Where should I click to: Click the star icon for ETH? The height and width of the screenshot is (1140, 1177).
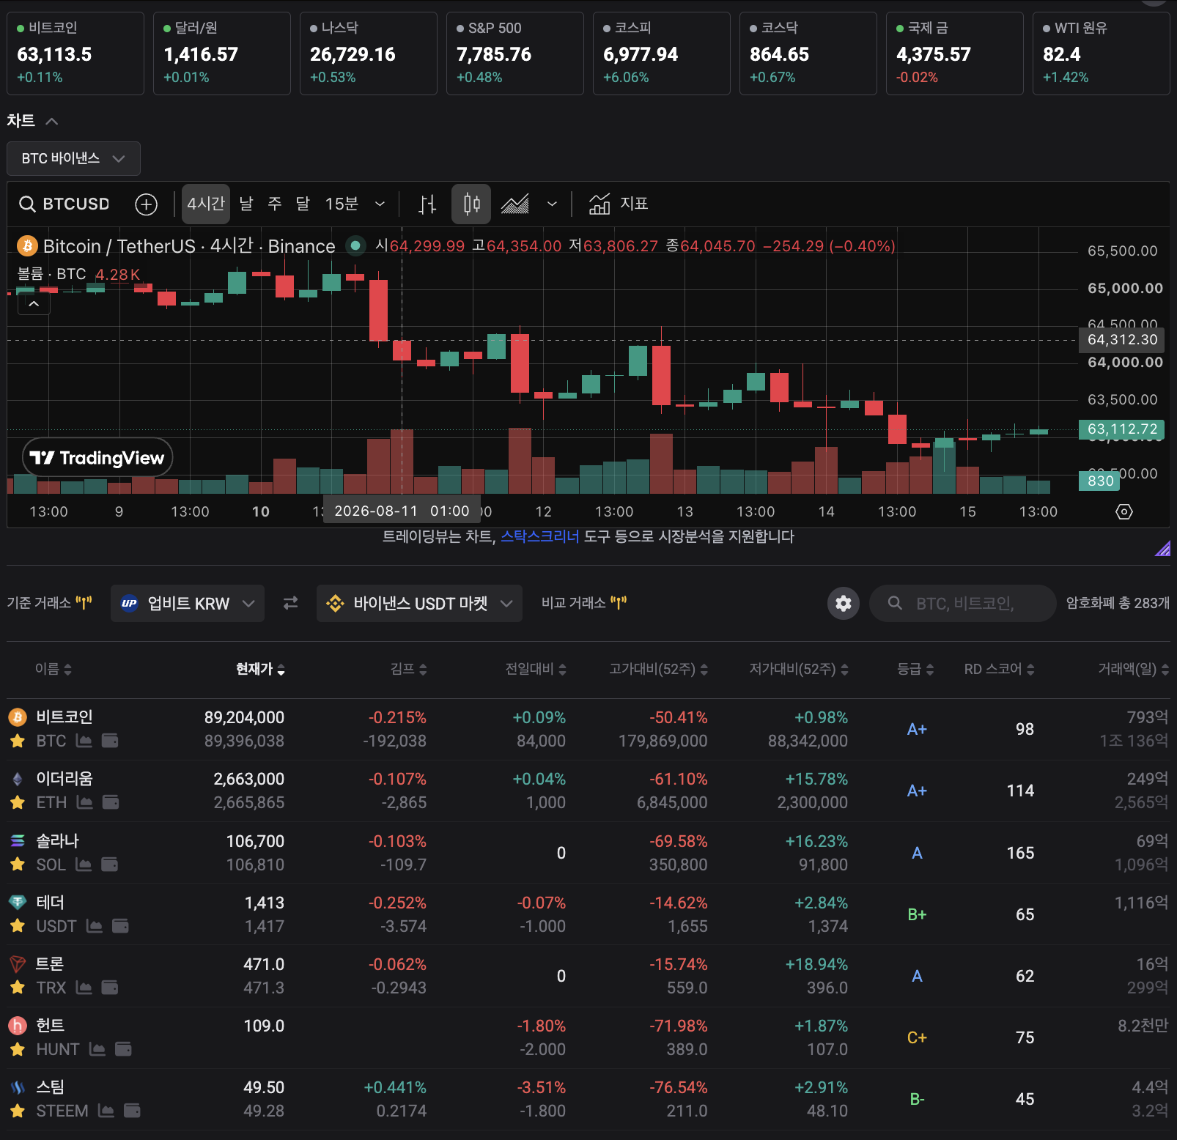coord(18,802)
